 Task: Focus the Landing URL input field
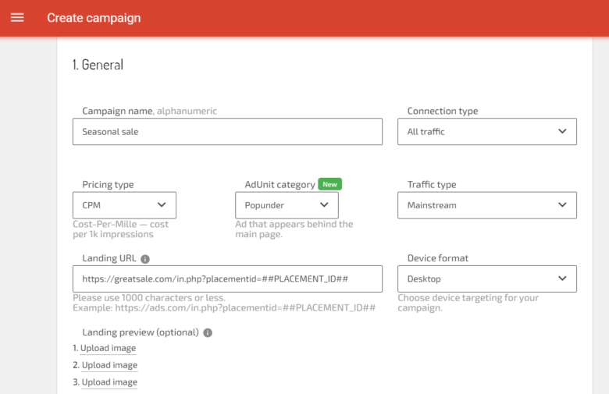coord(228,279)
